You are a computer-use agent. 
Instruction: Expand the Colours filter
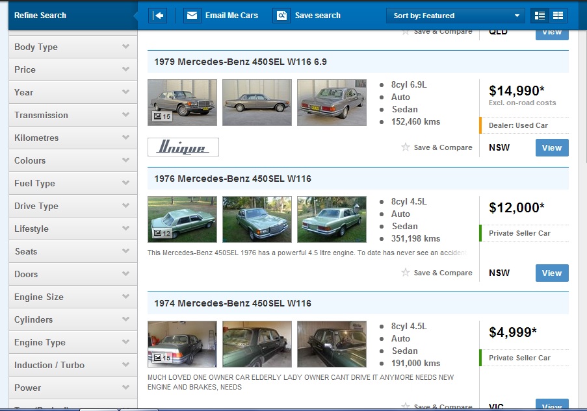(x=73, y=160)
